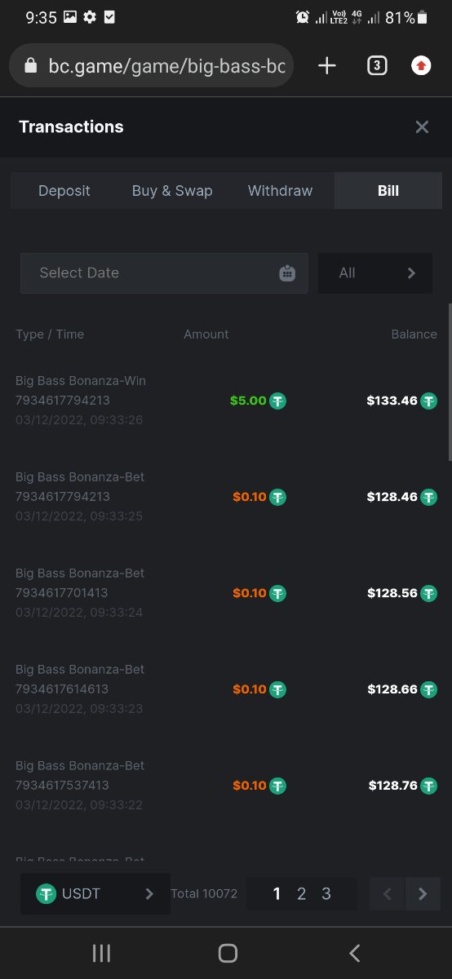Tap the Tether icon next to $133.46 balance
This screenshot has width=452, height=979.
coord(428,401)
